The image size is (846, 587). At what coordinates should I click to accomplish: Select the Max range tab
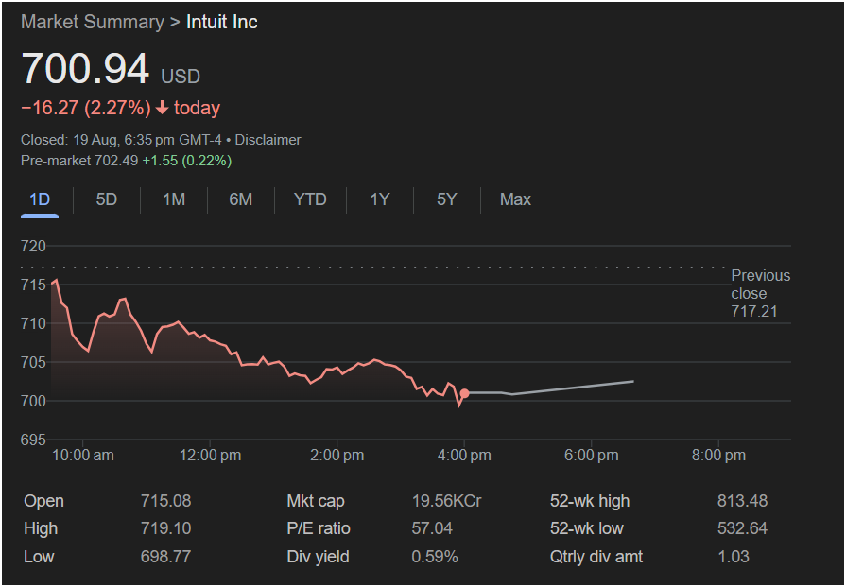(515, 199)
